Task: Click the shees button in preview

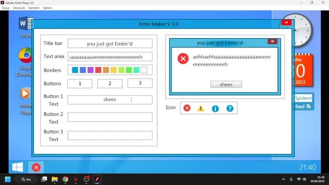Action: [x=226, y=84]
